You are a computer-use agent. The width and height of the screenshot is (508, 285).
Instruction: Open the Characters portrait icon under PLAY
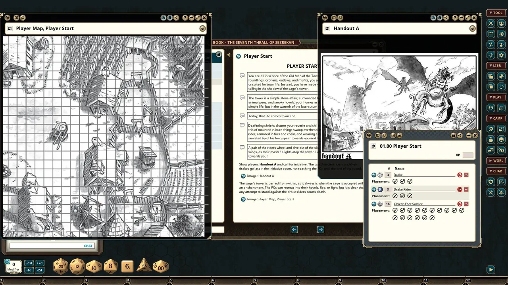pyautogui.click(x=491, y=108)
